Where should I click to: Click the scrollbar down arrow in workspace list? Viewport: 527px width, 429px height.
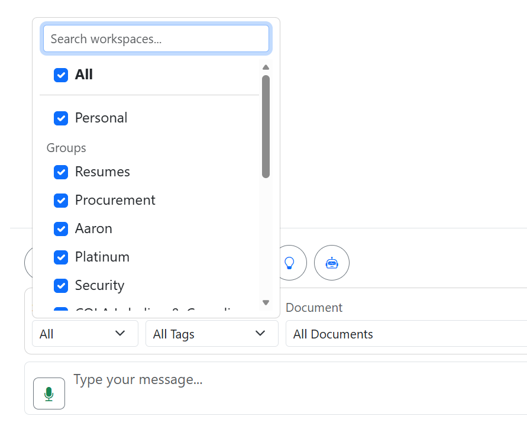pos(266,302)
